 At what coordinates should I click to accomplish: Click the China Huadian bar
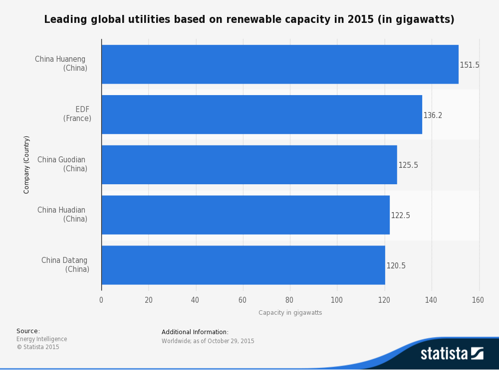pos(246,215)
